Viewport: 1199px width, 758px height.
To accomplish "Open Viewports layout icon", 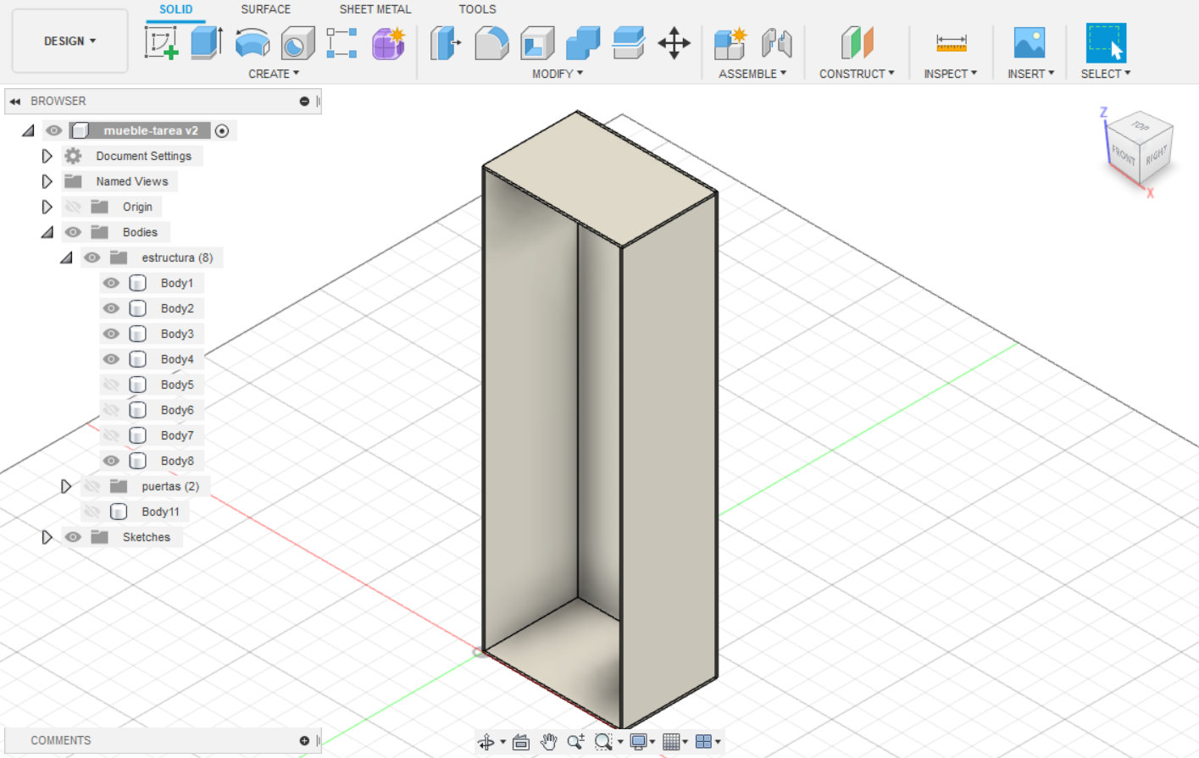I will tap(703, 742).
